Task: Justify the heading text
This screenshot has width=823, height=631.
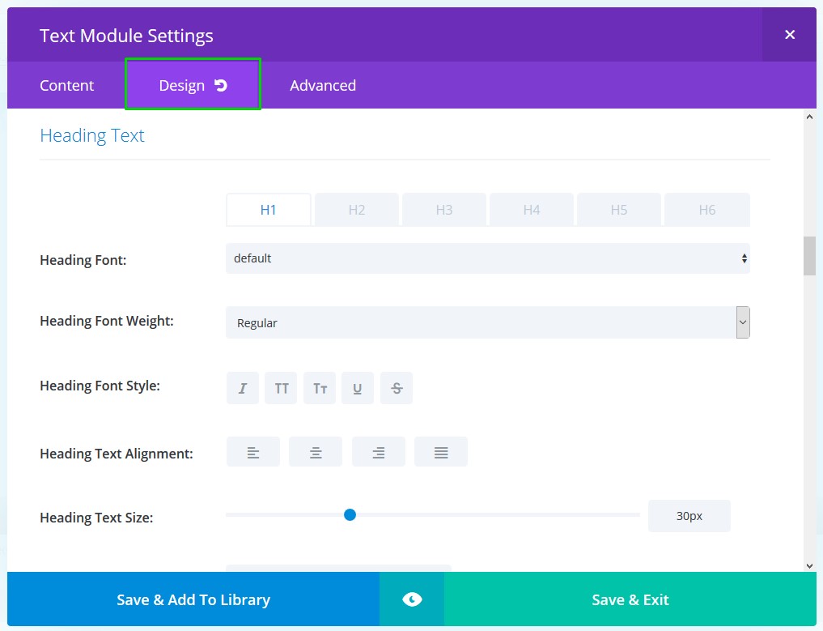Action: [441, 452]
